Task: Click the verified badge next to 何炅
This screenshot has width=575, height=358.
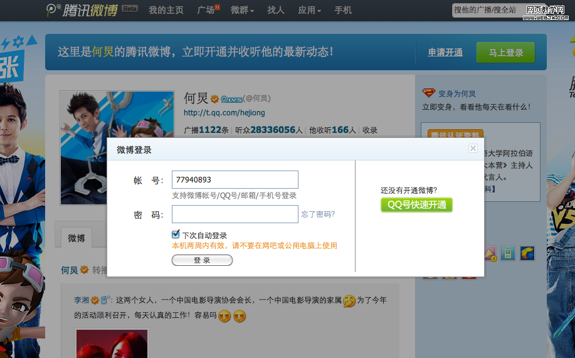Action: (x=214, y=98)
